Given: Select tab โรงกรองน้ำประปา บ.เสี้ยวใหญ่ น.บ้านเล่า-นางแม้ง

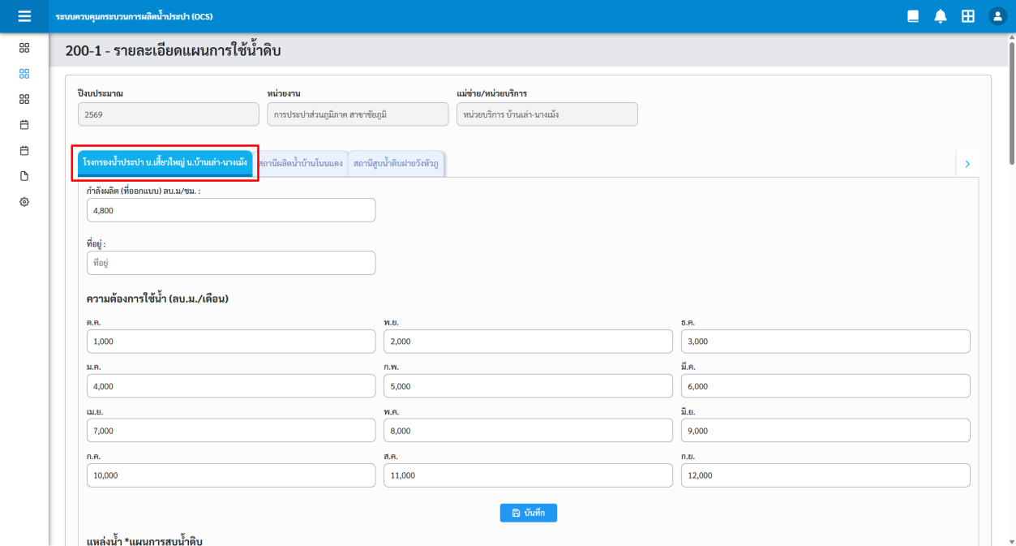Looking at the screenshot, I should click(x=165, y=163).
